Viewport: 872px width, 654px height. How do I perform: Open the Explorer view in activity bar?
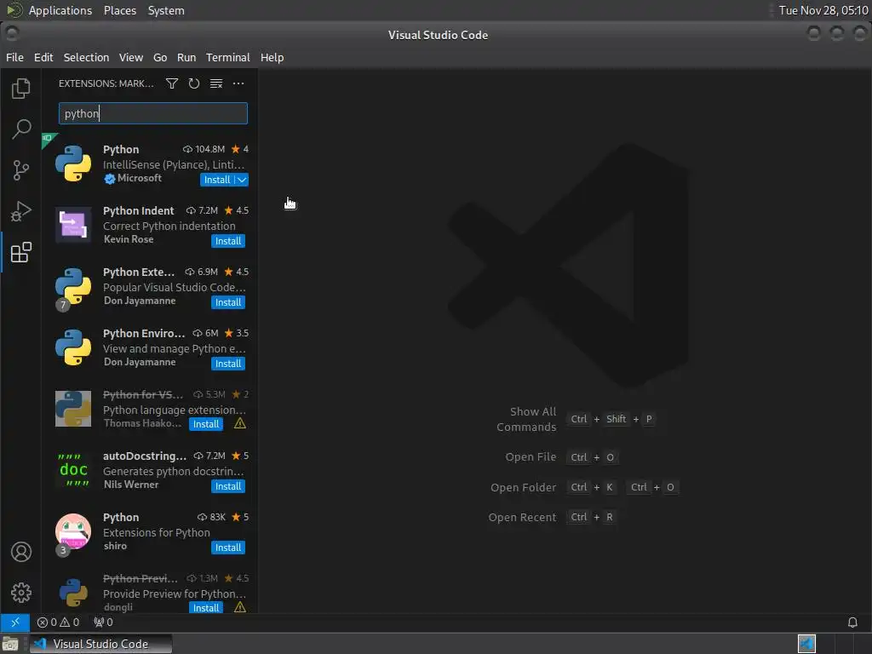tap(21, 88)
